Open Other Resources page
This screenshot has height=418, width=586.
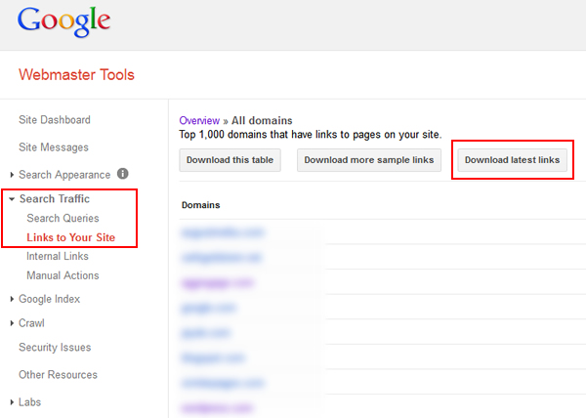click(x=58, y=375)
